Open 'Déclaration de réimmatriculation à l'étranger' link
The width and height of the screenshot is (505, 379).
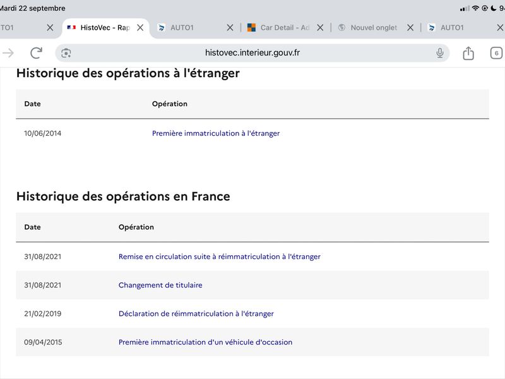tap(196, 313)
